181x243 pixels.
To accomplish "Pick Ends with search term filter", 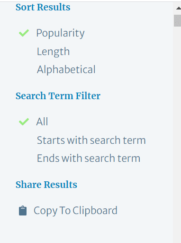I will pyautogui.click(x=89, y=158).
